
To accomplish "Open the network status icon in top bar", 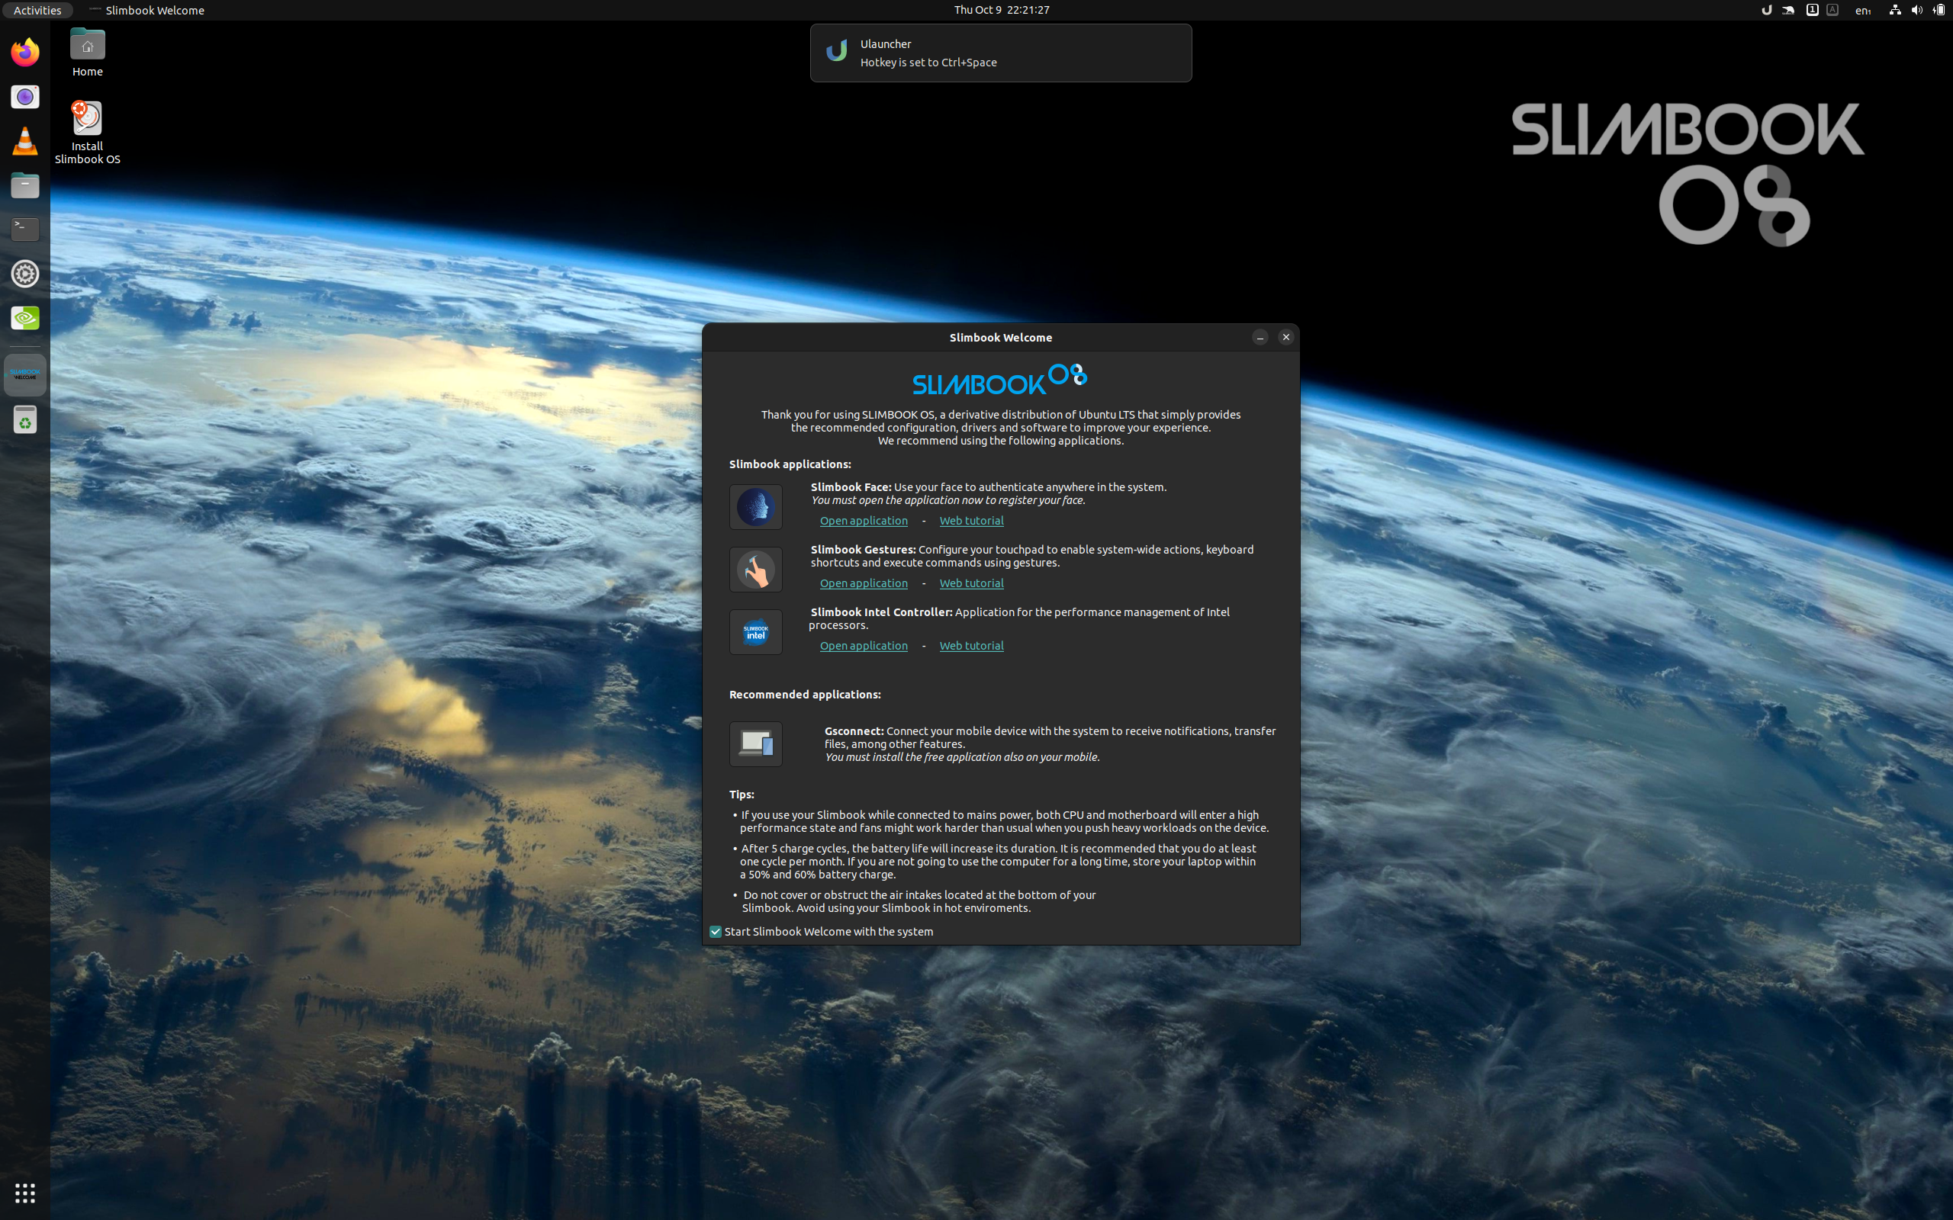I will point(1895,11).
